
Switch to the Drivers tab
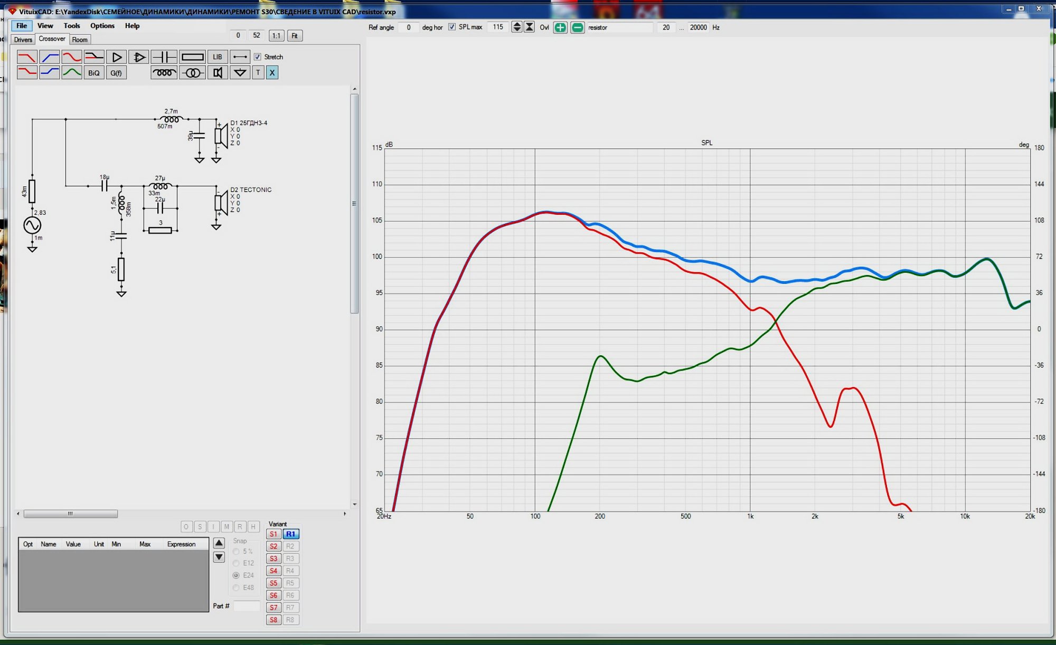[23, 40]
